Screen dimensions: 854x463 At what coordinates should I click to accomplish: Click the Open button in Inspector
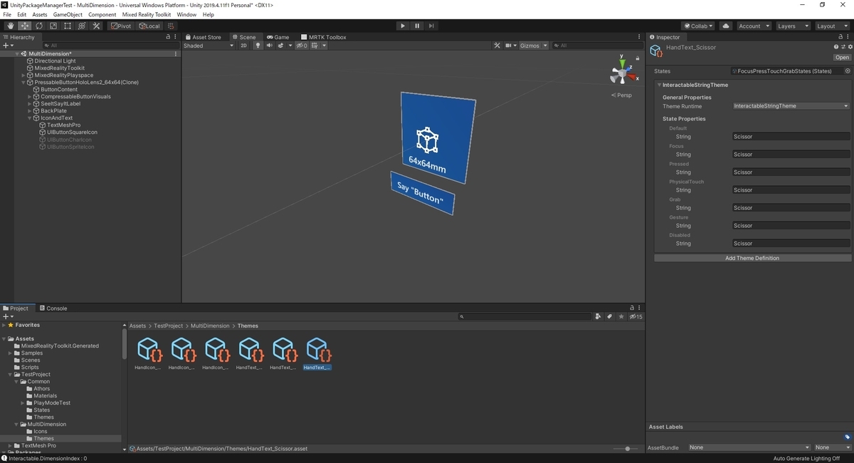[x=843, y=58]
